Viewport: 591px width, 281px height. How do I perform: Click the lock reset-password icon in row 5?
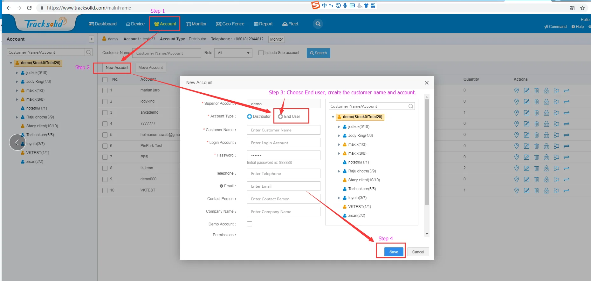coord(546,135)
